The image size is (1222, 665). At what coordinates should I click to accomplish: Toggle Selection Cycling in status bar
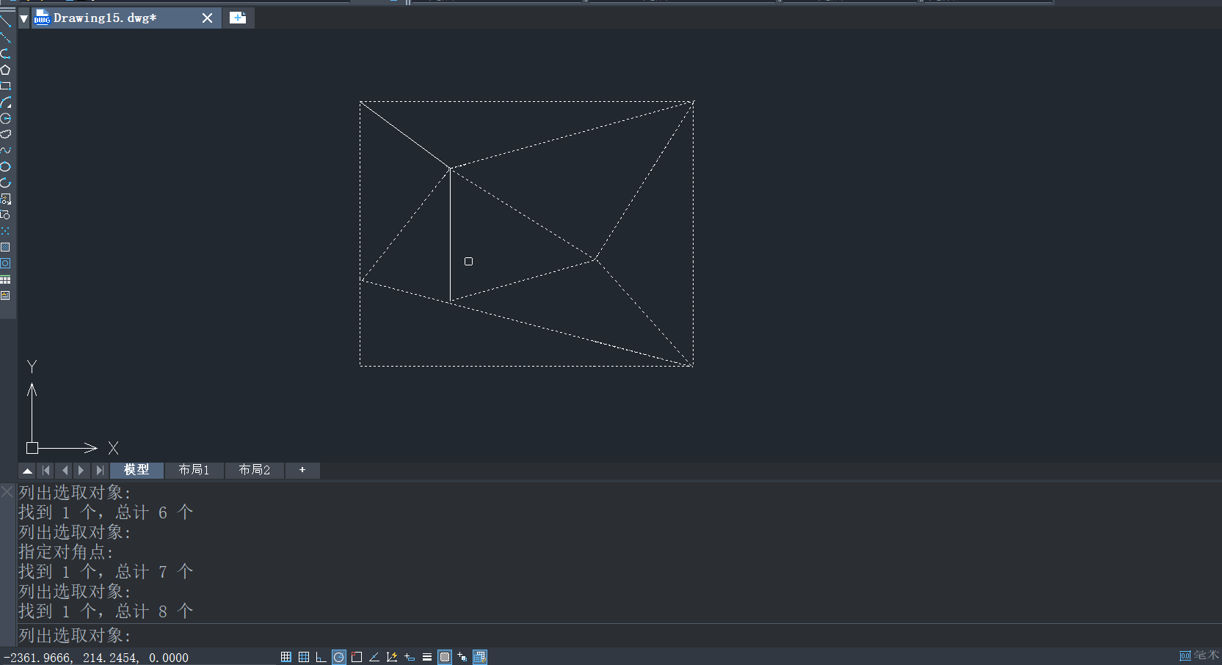coord(462,657)
